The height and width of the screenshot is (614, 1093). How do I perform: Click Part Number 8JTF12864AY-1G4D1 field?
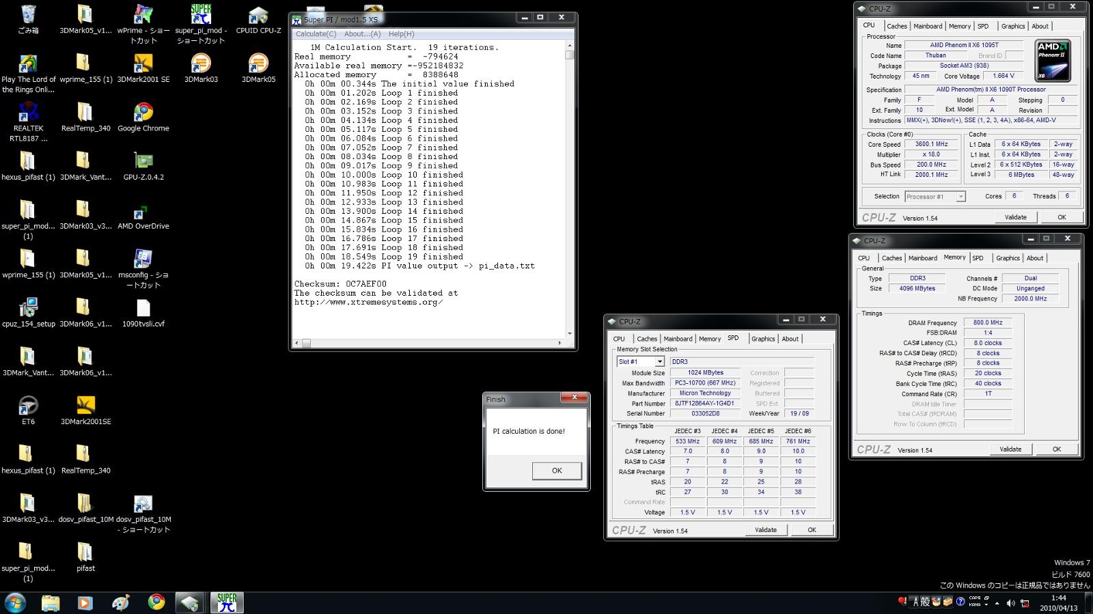(704, 404)
